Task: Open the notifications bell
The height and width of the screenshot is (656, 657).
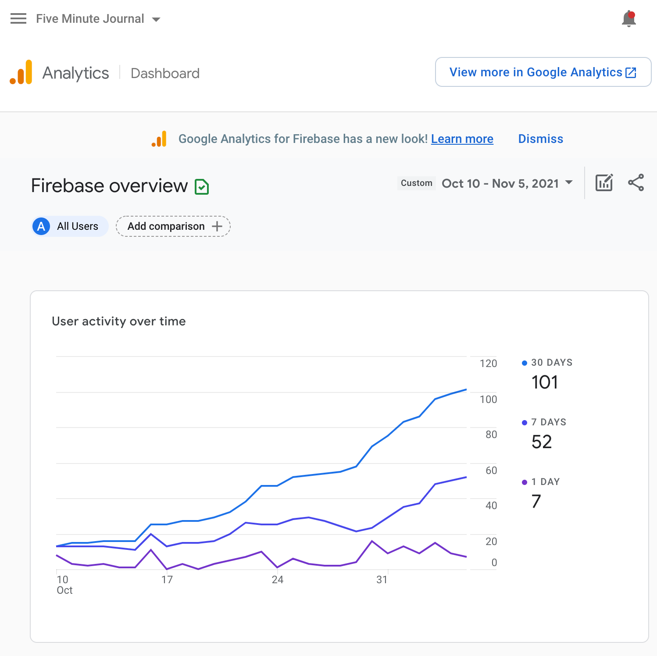Action: [629, 19]
